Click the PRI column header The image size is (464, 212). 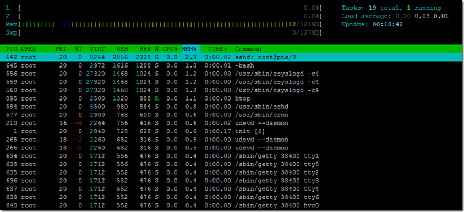[61, 49]
